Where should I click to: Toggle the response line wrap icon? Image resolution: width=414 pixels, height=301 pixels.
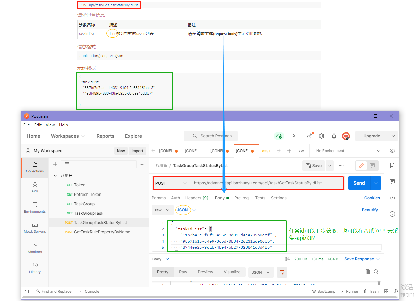[282, 272]
